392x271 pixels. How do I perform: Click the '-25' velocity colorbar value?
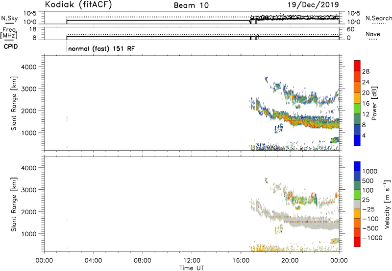point(368,209)
